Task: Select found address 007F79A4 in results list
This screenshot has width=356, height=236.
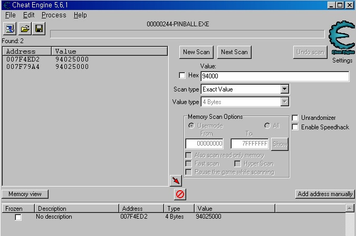Action: click(23, 67)
